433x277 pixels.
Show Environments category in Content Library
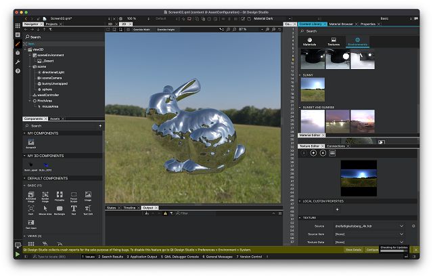(357, 42)
